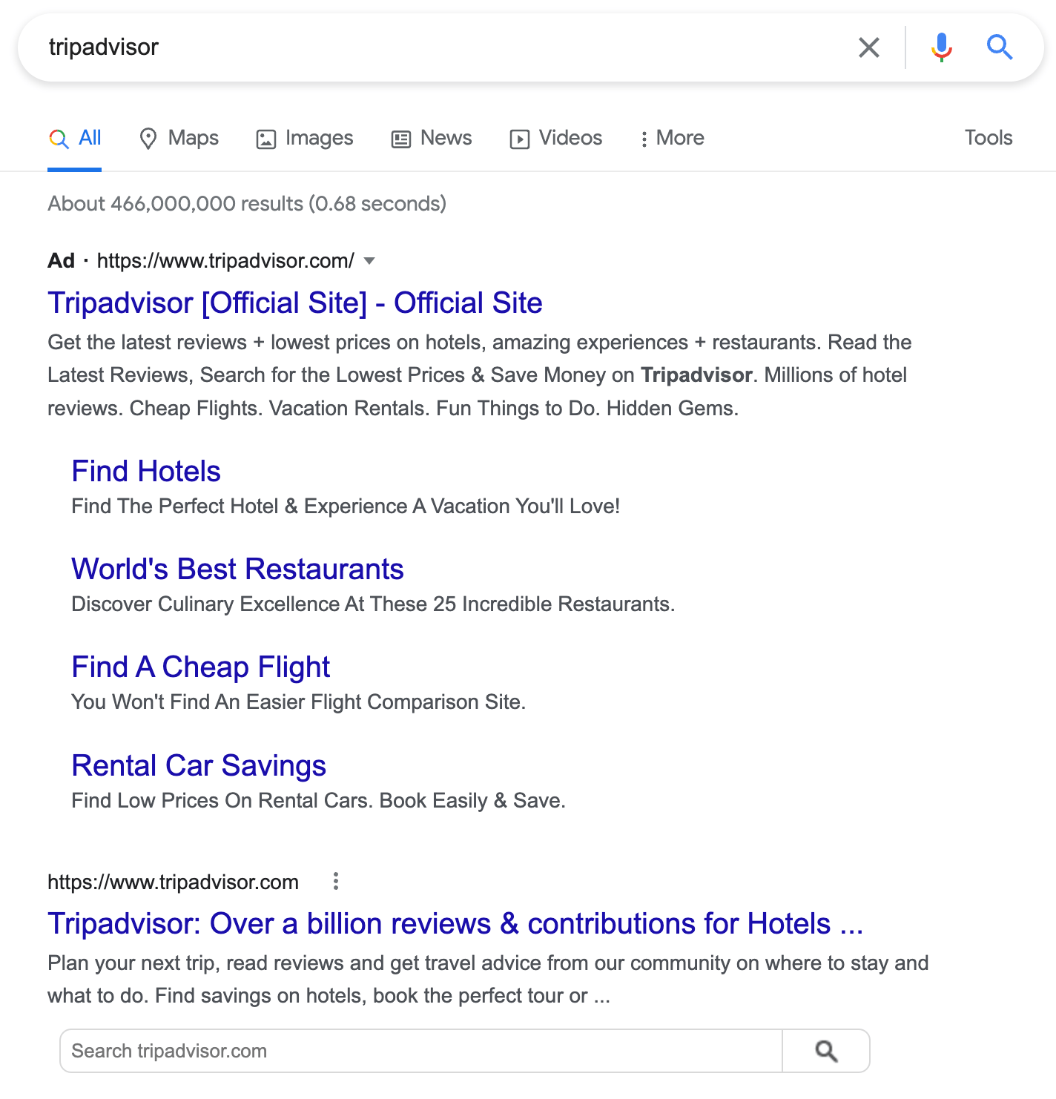Switch to the Videos tab
The width and height of the screenshot is (1056, 1099).
(x=556, y=138)
